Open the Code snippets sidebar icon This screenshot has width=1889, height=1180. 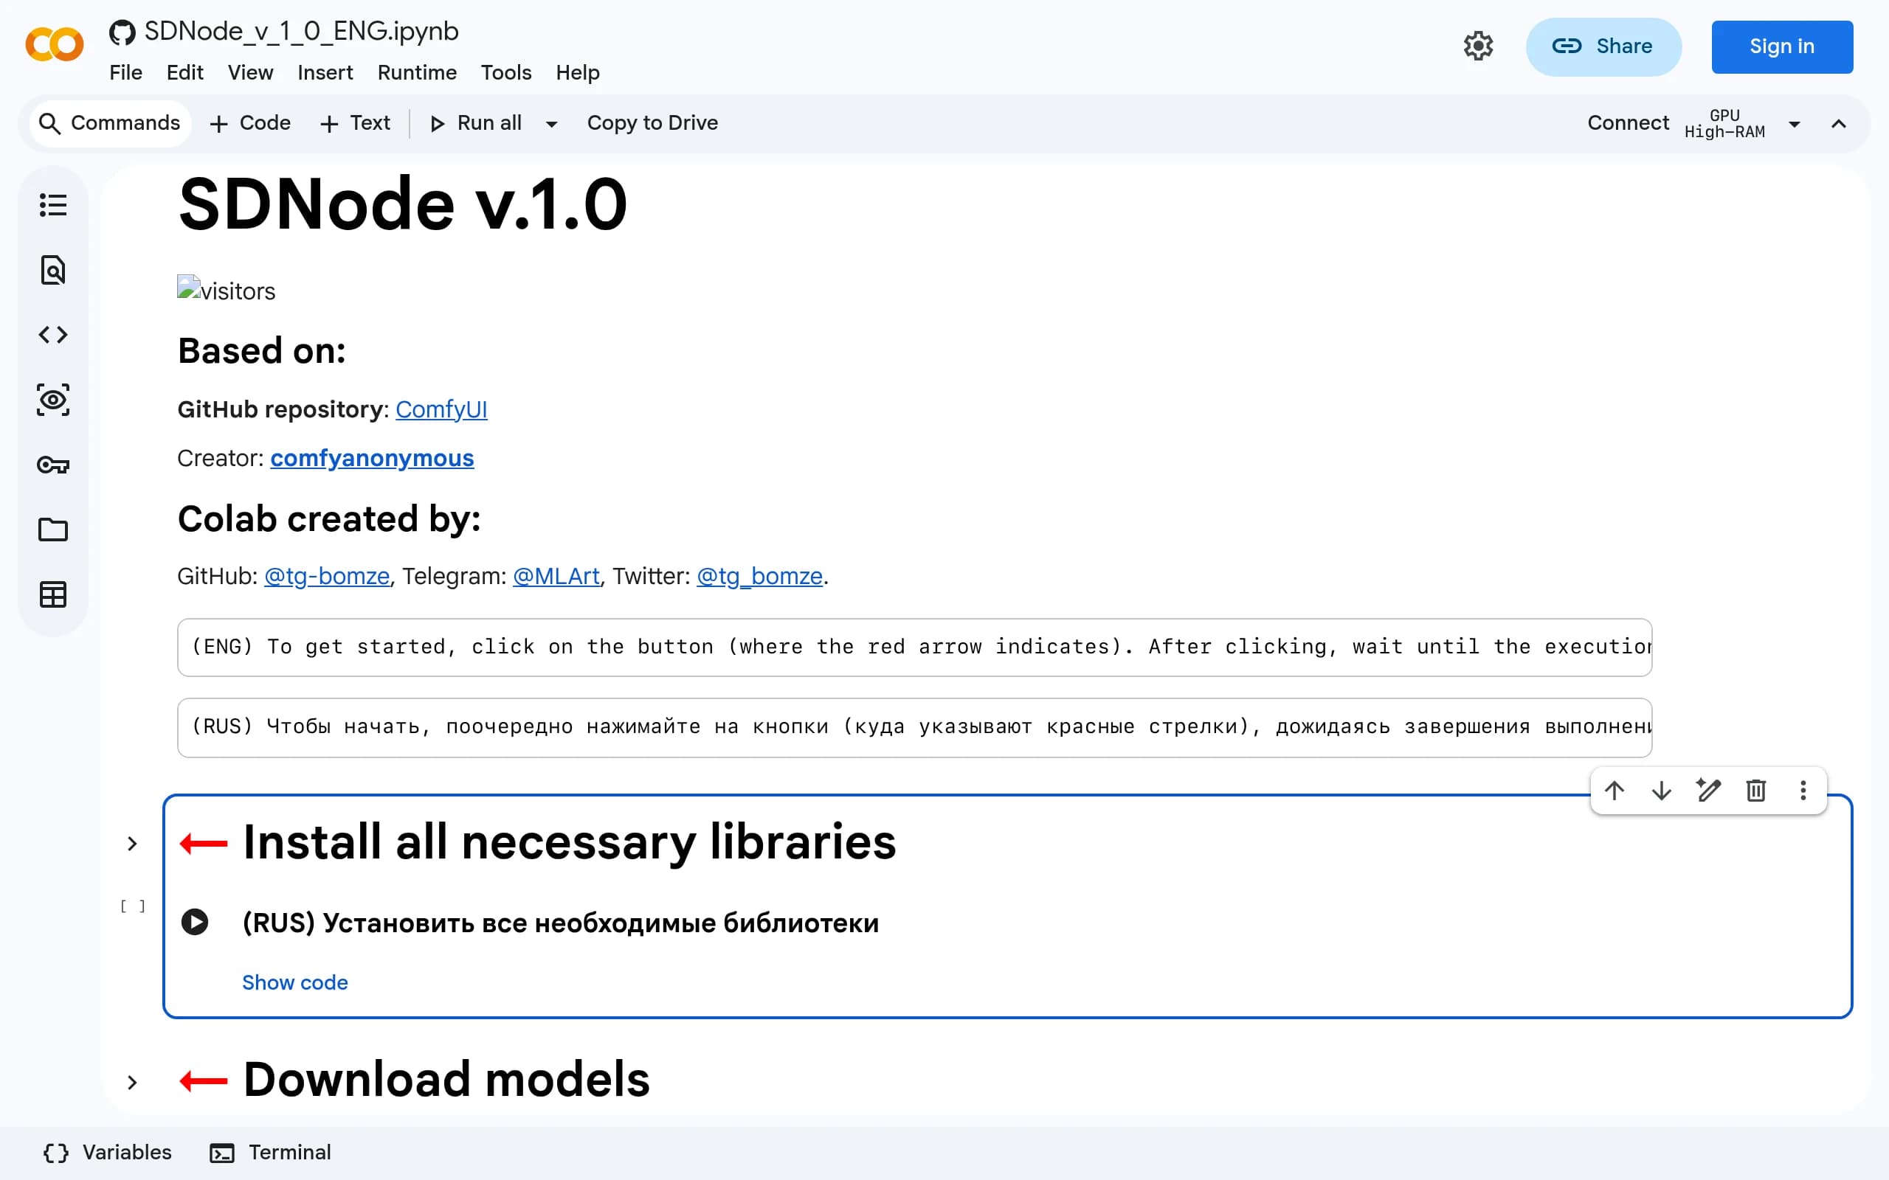(53, 335)
